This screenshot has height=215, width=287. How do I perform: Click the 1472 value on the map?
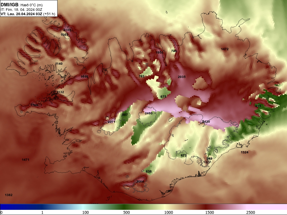point(225,49)
